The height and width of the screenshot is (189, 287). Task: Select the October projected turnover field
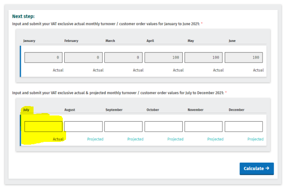click(x=164, y=126)
